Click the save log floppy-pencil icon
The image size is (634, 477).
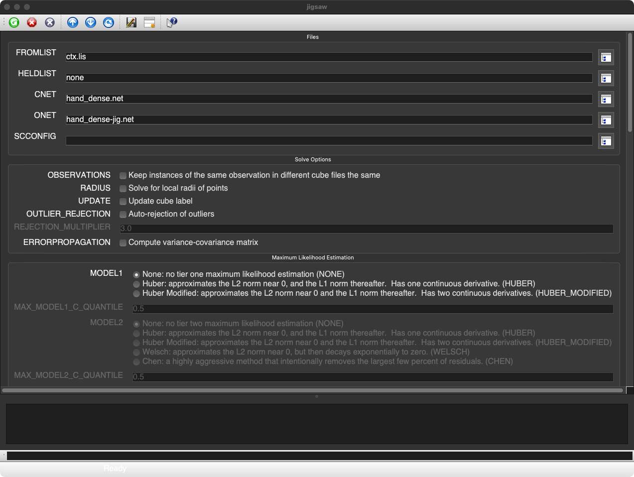131,22
